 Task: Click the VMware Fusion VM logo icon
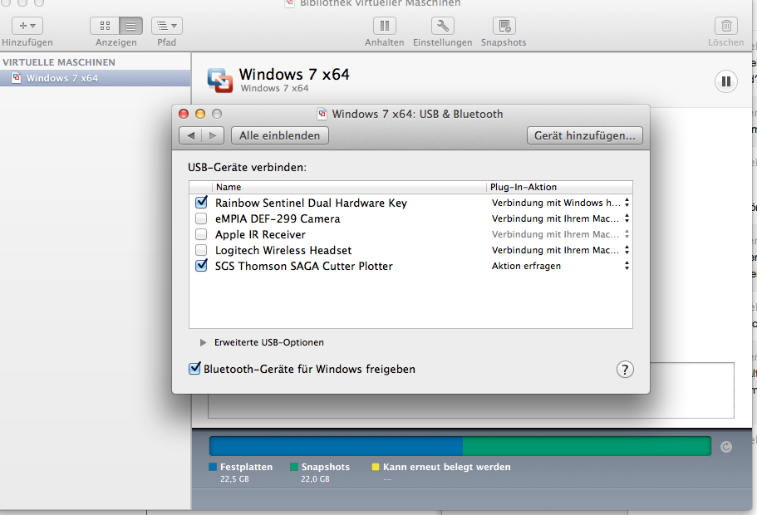[x=219, y=80]
